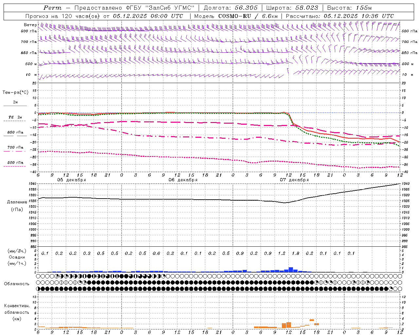Click the Облачность panel label
Viewport: 419px width, 335px height.
[17, 284]
